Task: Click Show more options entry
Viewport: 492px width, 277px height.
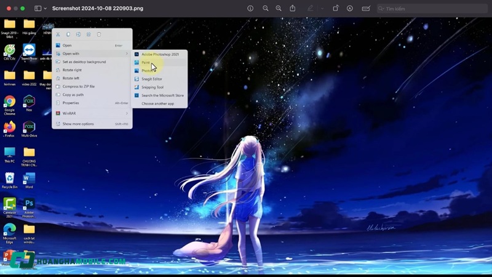Action: click(x=78, y=124)
